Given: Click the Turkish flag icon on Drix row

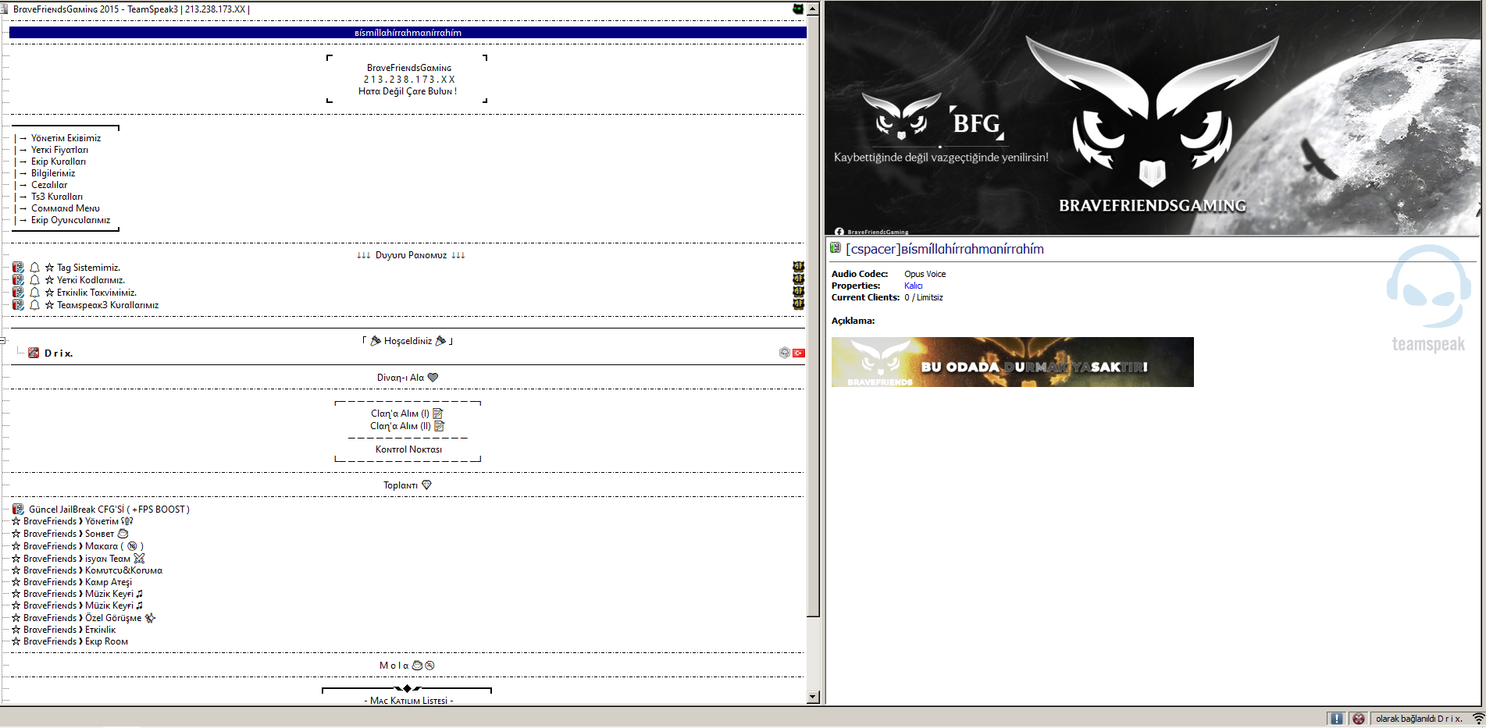Looking at the screenshot, I should pos(799,353).
